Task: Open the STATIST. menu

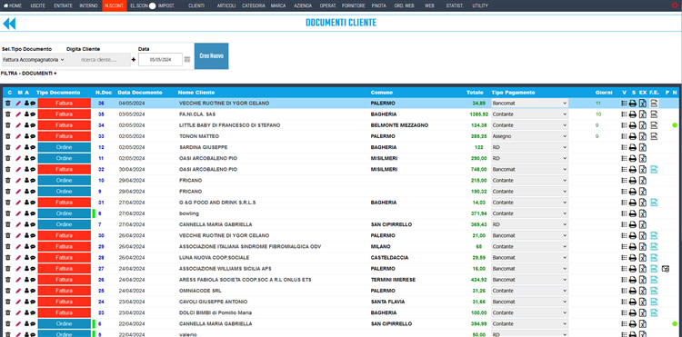Action: click(455, 5)
